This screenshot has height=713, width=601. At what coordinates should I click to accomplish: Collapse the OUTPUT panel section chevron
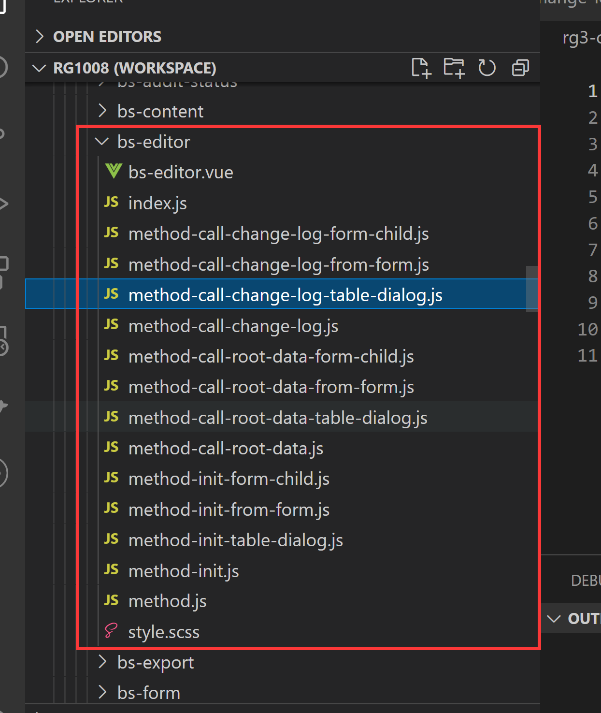pos(554,619)
